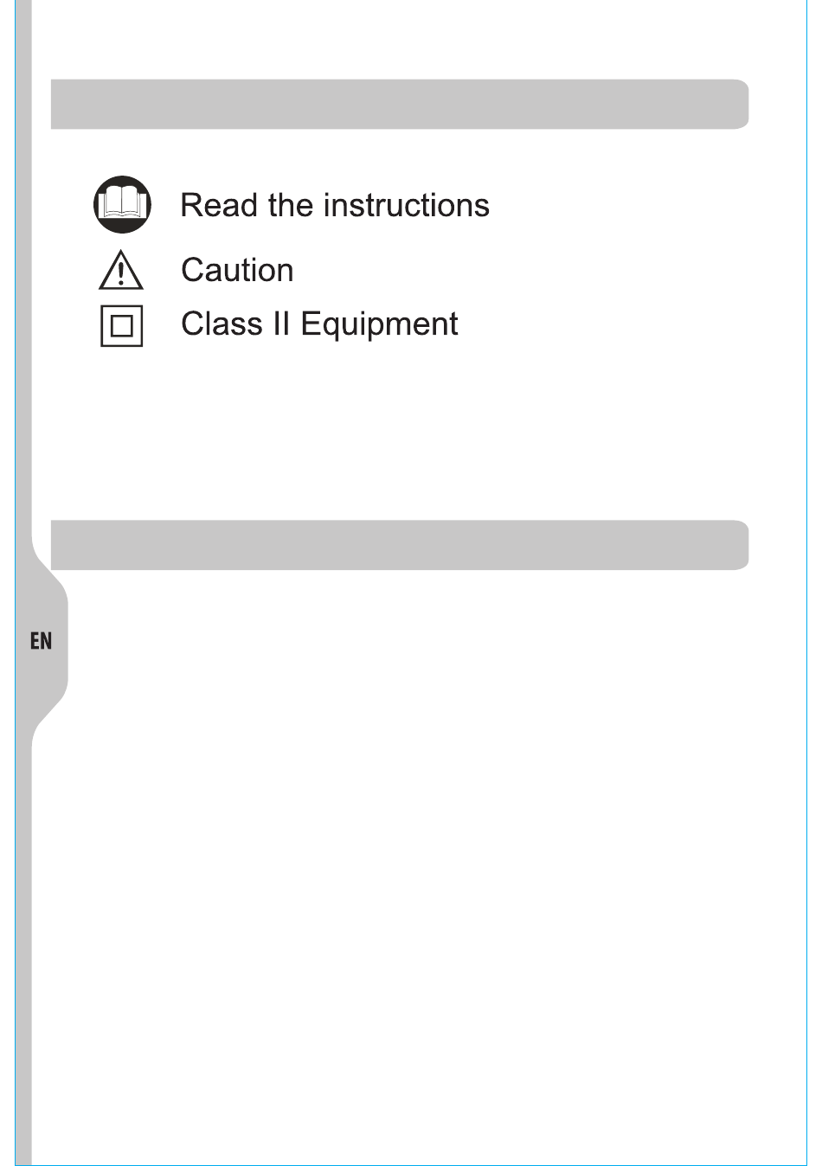Click the rounded right end of lower gray bar
Viewport: 822px width, 1166px height.
click(x=737, y=545)
